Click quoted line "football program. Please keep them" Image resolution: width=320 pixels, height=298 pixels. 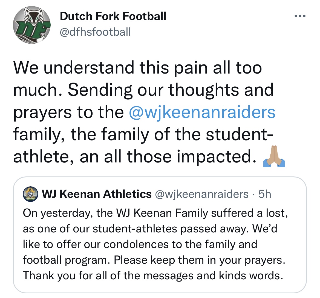point(154,260)
